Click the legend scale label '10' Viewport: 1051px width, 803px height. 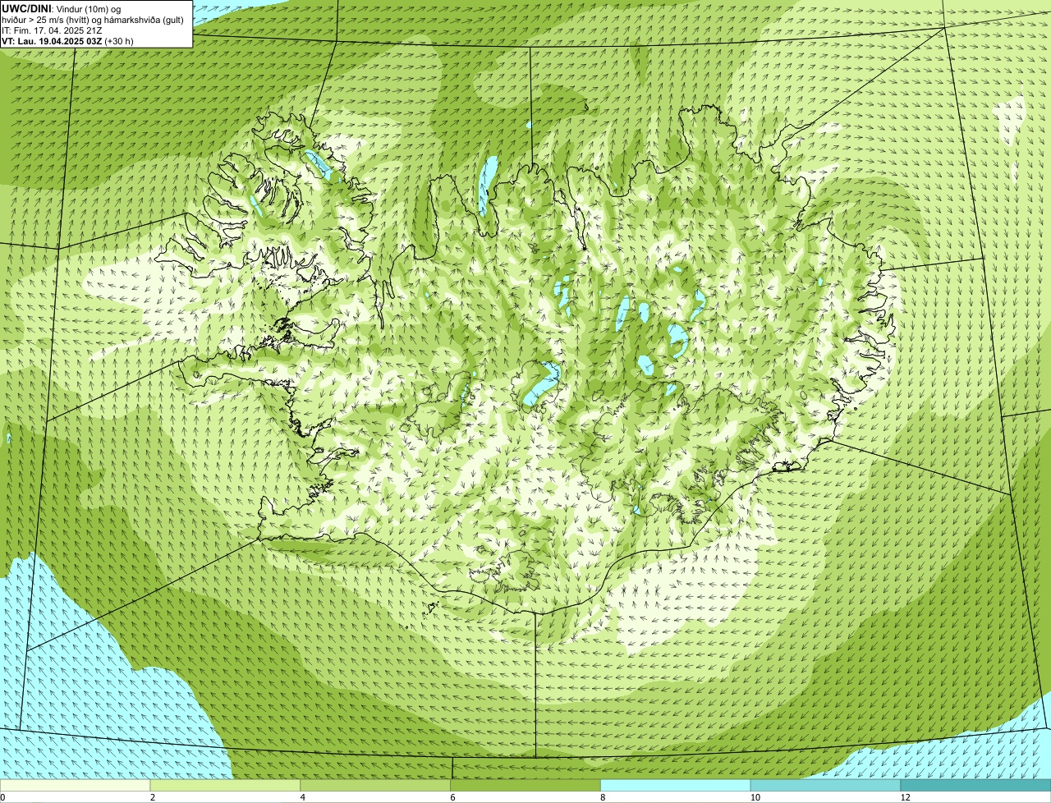pos(754,797)
